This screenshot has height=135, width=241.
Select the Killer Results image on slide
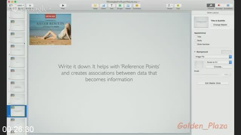50,29
